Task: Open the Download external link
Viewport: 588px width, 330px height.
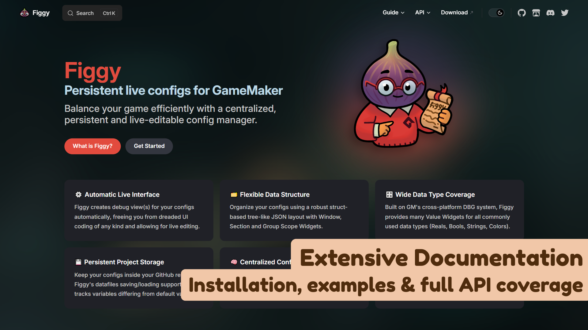Action: pyautogui.click(x=457, y=13)
